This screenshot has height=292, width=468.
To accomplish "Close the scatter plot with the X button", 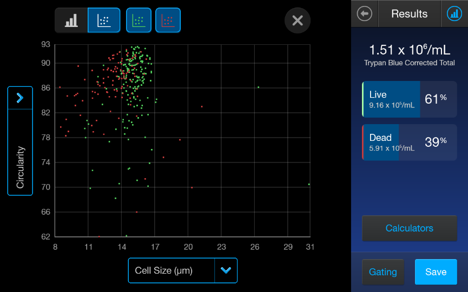I will coord(297,21).
